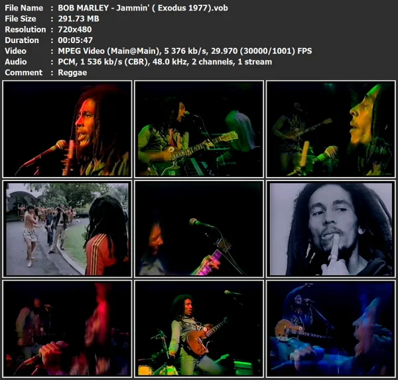398x380 pixels.
Task: Open the green-lit guitarist at keyboard thumbnail
Action: [199, 129]
